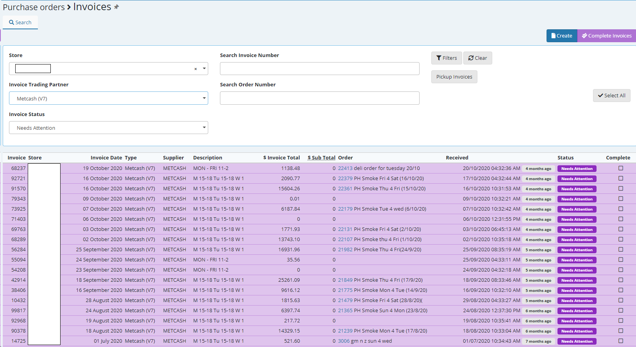Screen dimensions: 636x347
Task: Click Needs Attention badge for invoice 55094
Action: (x=577, y=260)
